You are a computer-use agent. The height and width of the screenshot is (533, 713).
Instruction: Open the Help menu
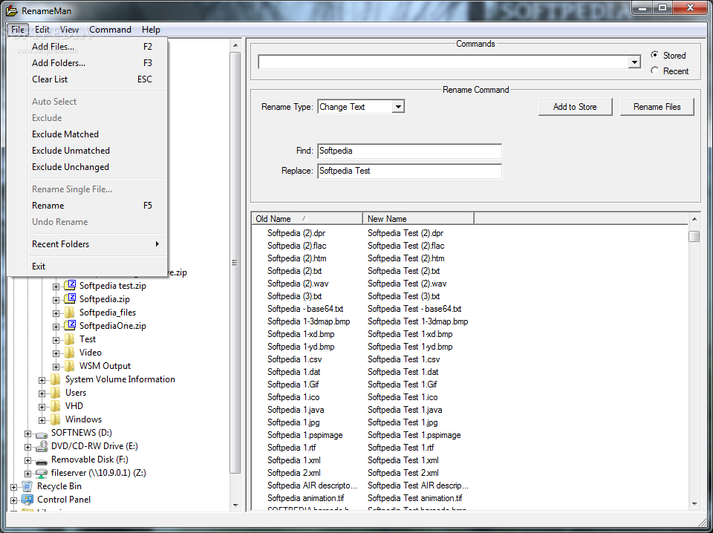pyautogui.click(x=151, y=30)
